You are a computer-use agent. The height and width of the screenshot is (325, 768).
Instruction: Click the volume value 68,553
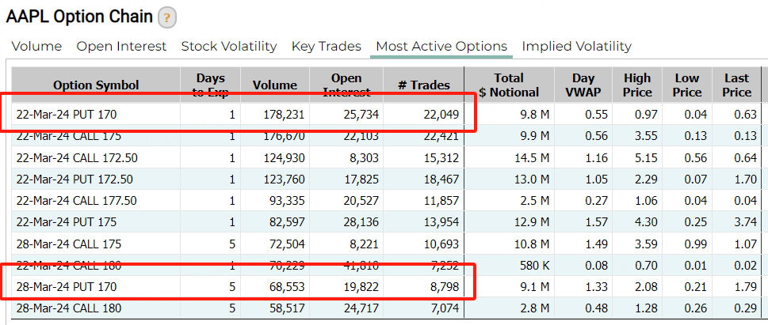287,287
